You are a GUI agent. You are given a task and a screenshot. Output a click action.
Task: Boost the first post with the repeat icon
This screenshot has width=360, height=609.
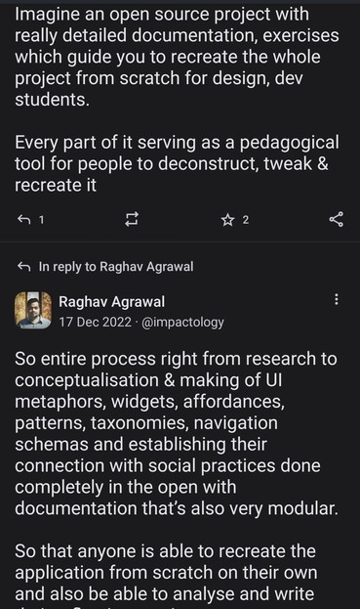[x=132, y=219]
